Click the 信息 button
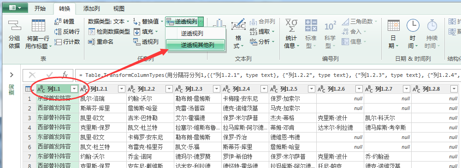 click(354, 41)
